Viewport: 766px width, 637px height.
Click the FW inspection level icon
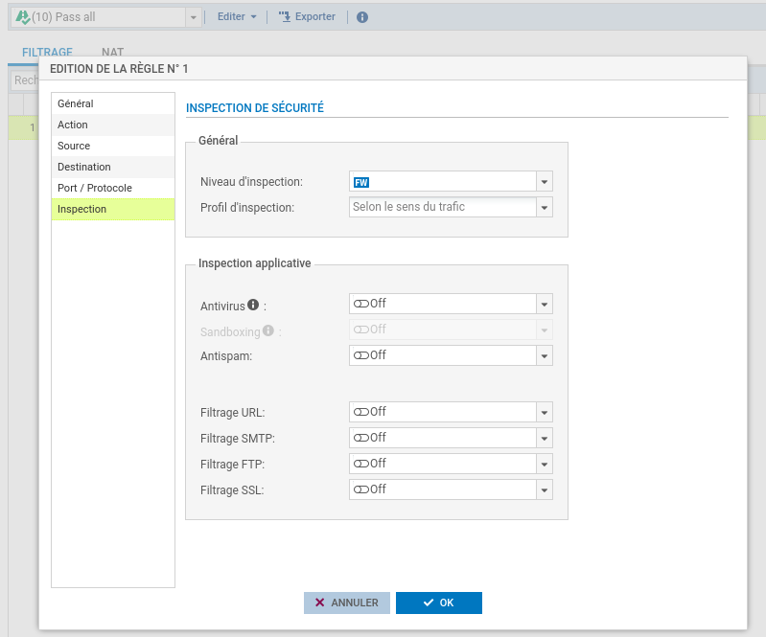(361, 182)
